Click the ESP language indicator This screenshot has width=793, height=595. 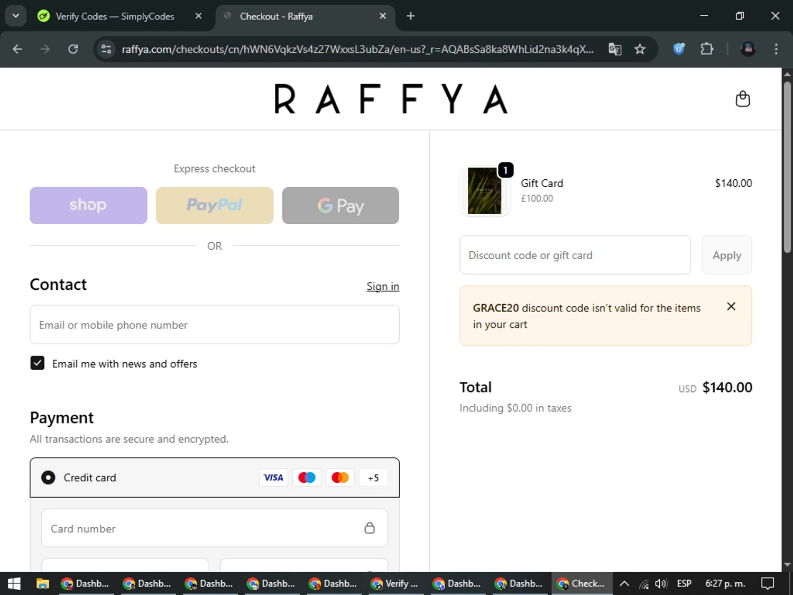click(x=684, y=583)
